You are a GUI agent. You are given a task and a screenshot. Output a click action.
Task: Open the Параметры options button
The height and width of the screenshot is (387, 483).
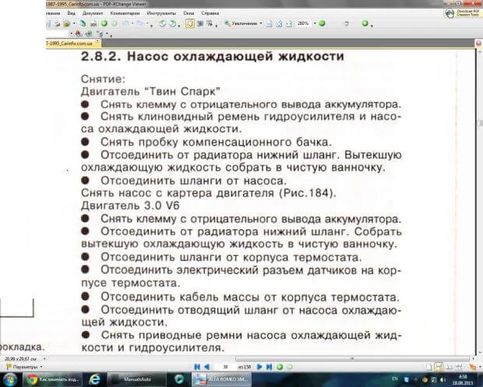pos(25,367)
